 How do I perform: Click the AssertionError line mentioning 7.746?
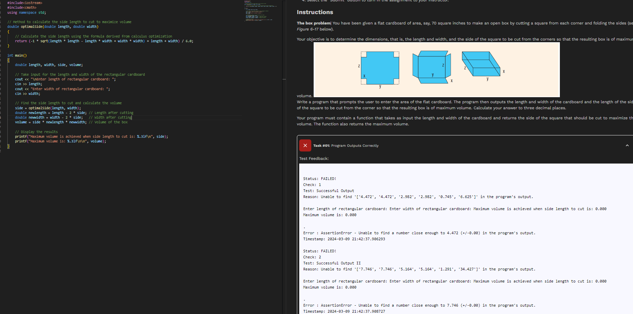tap(419, 305)
